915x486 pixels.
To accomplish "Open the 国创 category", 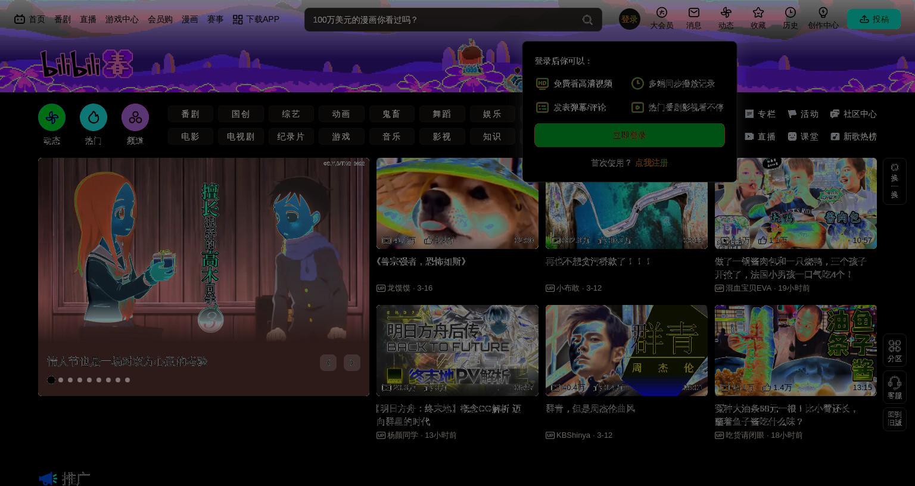I will click(x=241, y=114).
